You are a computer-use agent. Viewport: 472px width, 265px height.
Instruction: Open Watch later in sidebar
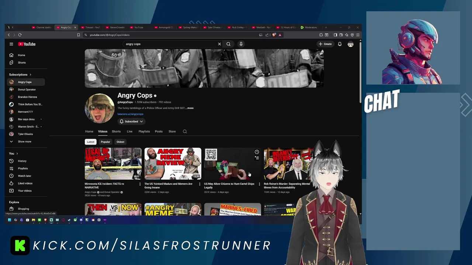click(26, 176)
